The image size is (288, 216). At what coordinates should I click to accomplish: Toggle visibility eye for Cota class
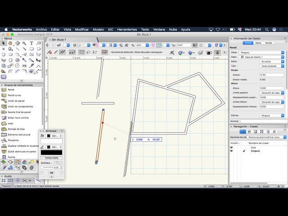pos(231,148)
